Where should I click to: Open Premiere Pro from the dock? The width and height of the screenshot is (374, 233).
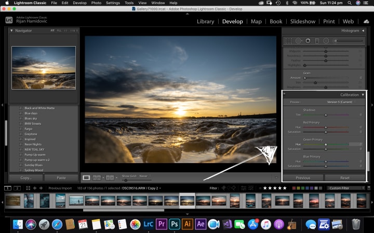coord(161,224)
